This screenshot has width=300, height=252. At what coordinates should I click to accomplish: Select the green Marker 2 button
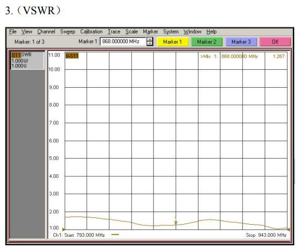[x=207, y=42]
